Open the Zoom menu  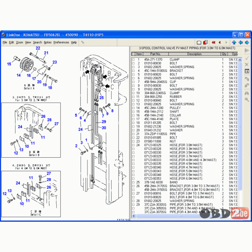(x=19, y=42)
